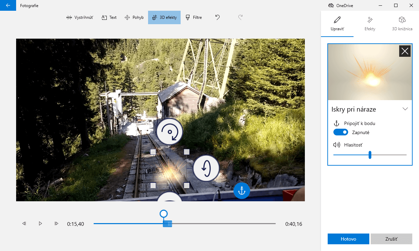
Task: Click the blue anchor icon on video
Action: (x=242, y=191)
